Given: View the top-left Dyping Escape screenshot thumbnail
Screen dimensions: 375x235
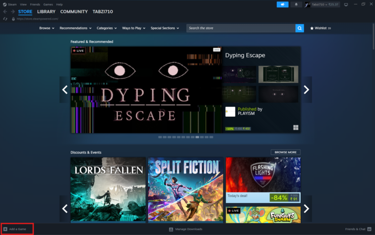Looking at the screenshot, I should click(x=239, y=74).
